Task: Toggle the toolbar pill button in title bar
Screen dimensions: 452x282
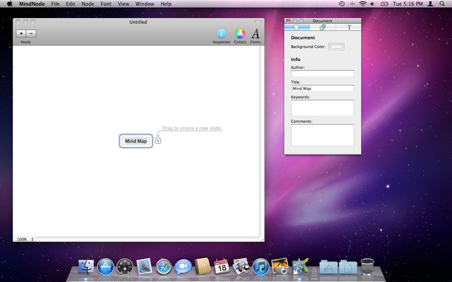Action: coord(258,22)
